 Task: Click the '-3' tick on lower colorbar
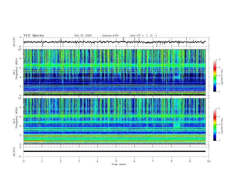219,109
